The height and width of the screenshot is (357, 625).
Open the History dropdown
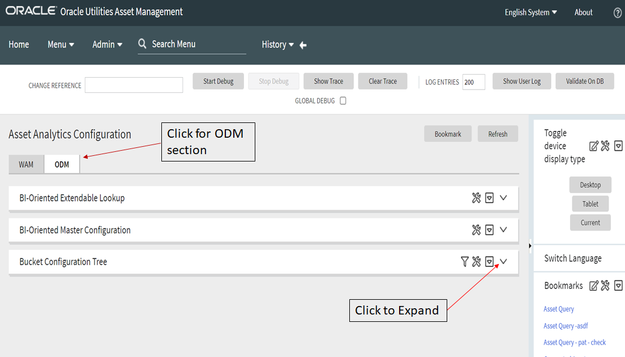click(x=277, y=44)
